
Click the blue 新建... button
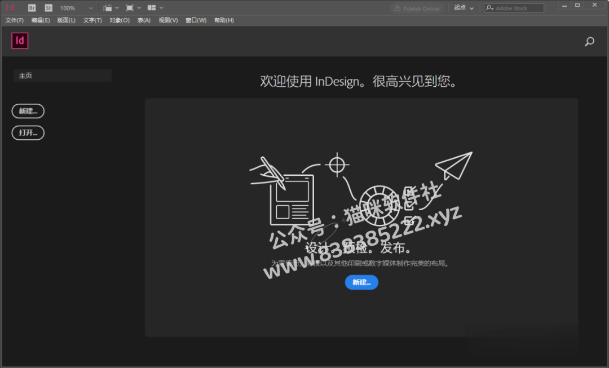pyautogui.click(x=361, y=282)
